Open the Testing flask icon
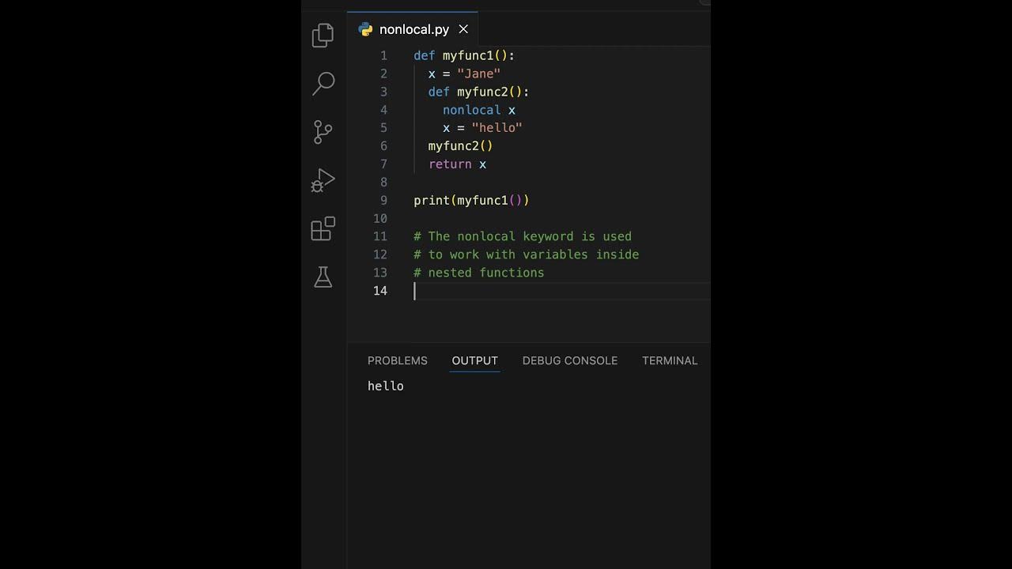 pyautogui.click(x=323, y=277)
